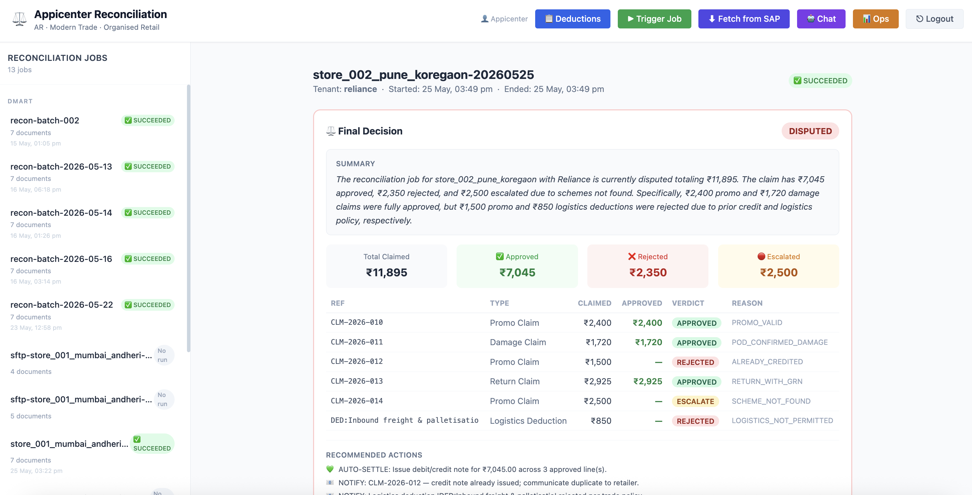Select the recon-batch-2026-05-22 job

click(92, 315)
